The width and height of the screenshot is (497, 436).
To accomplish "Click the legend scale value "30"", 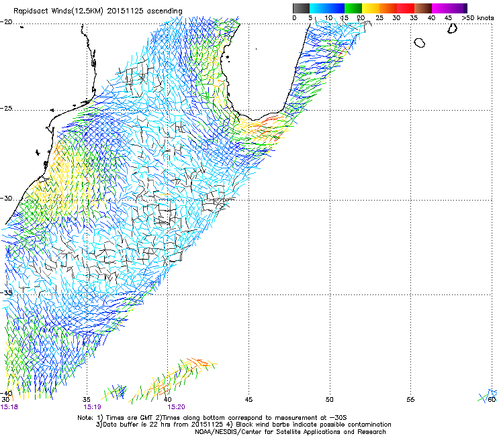I will coord(396,18).
